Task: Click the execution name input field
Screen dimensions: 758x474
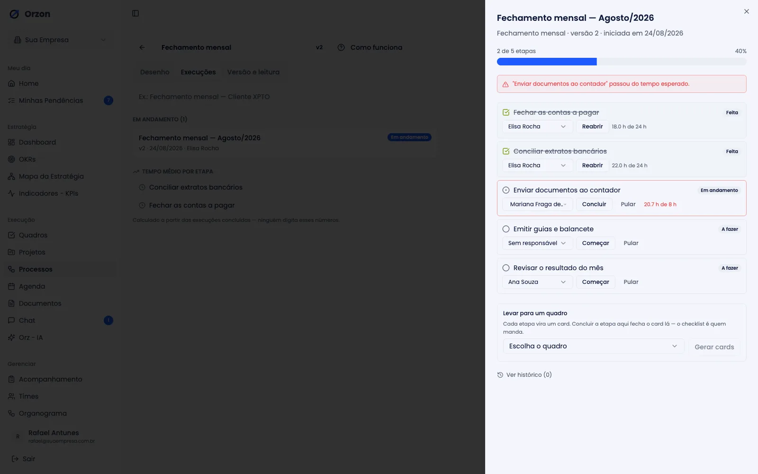Action: coord(284,97)
